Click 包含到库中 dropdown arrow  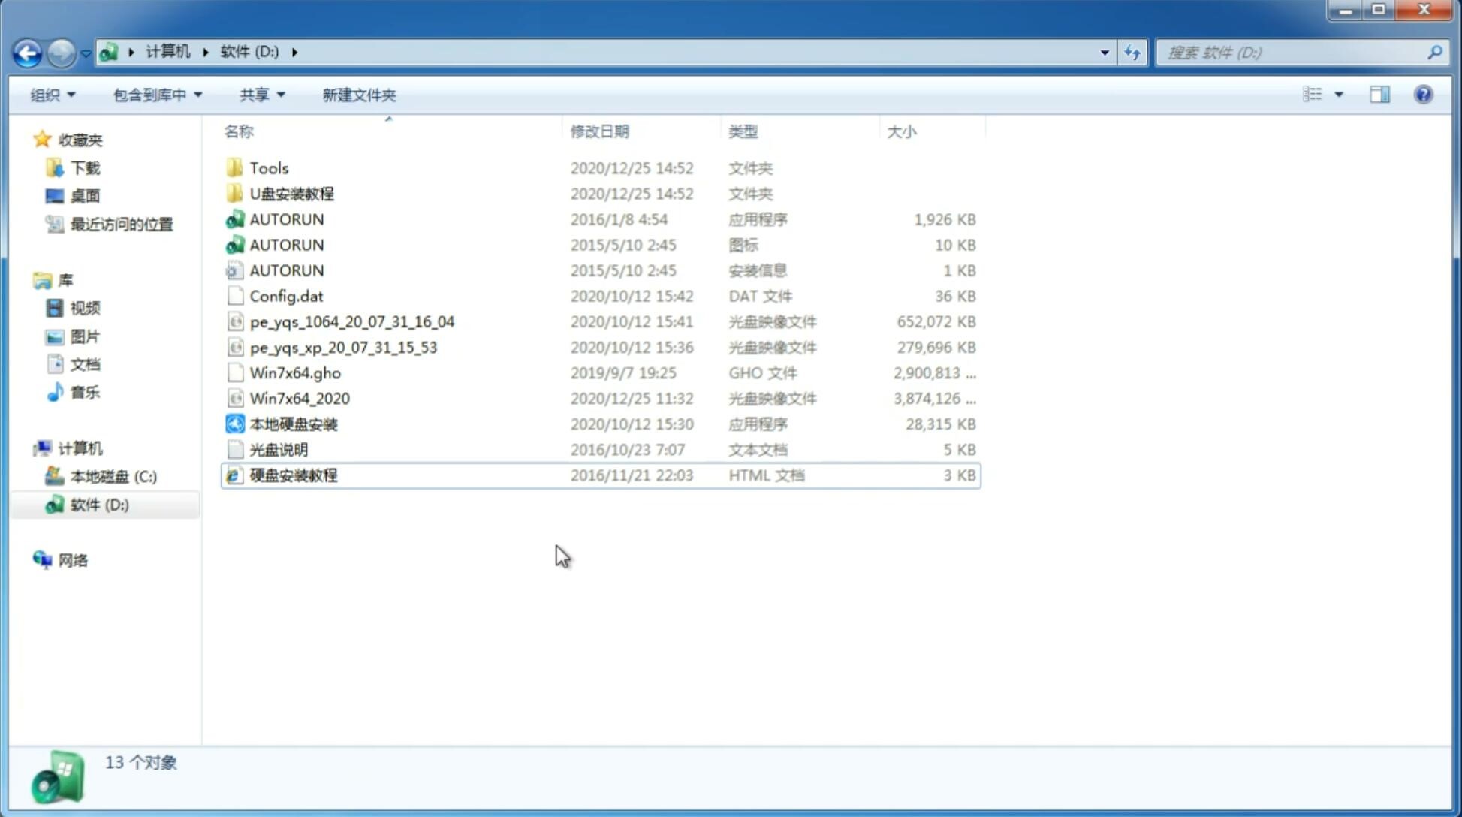(x=197, y=95)
